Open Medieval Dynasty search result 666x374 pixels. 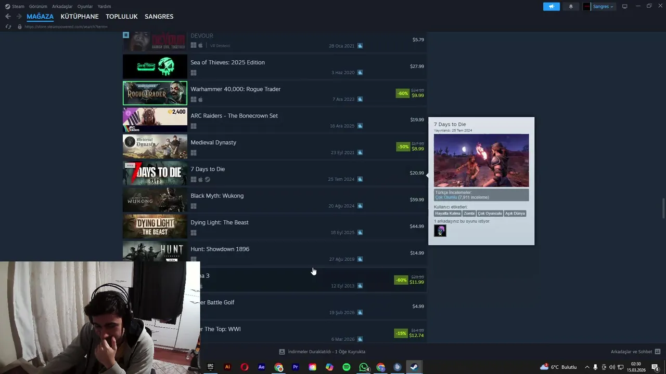[274, 146]
